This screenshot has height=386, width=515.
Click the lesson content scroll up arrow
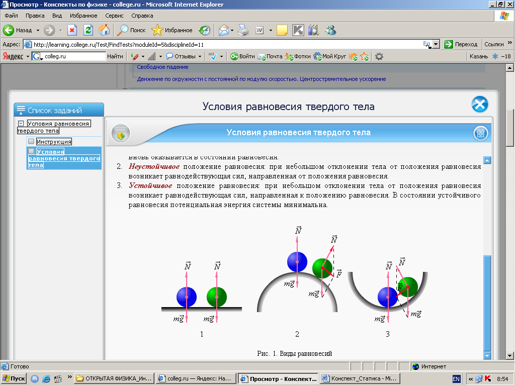point(487,160)
